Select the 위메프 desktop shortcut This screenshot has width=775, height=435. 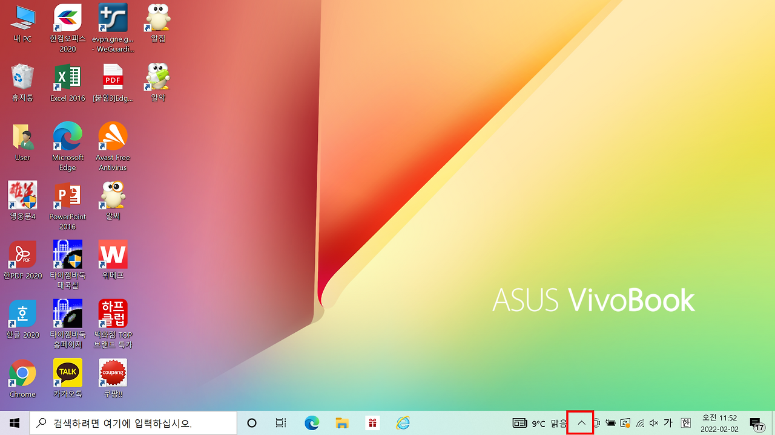pos(113,260)
